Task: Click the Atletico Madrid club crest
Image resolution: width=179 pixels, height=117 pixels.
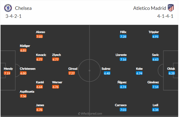Action: coord(171,8)
